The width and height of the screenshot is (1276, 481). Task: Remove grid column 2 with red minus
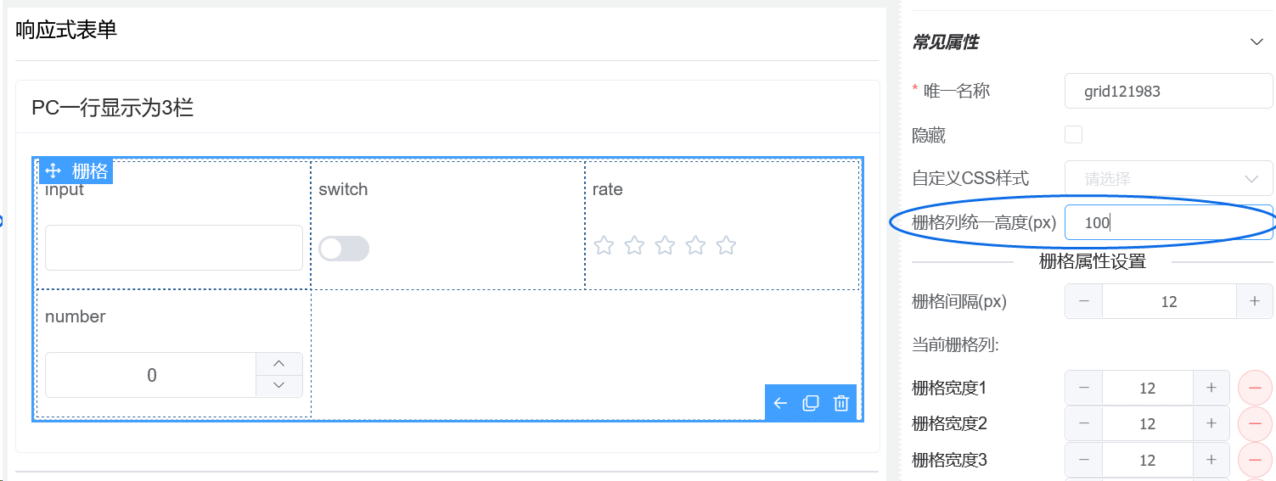(1255, 423)
